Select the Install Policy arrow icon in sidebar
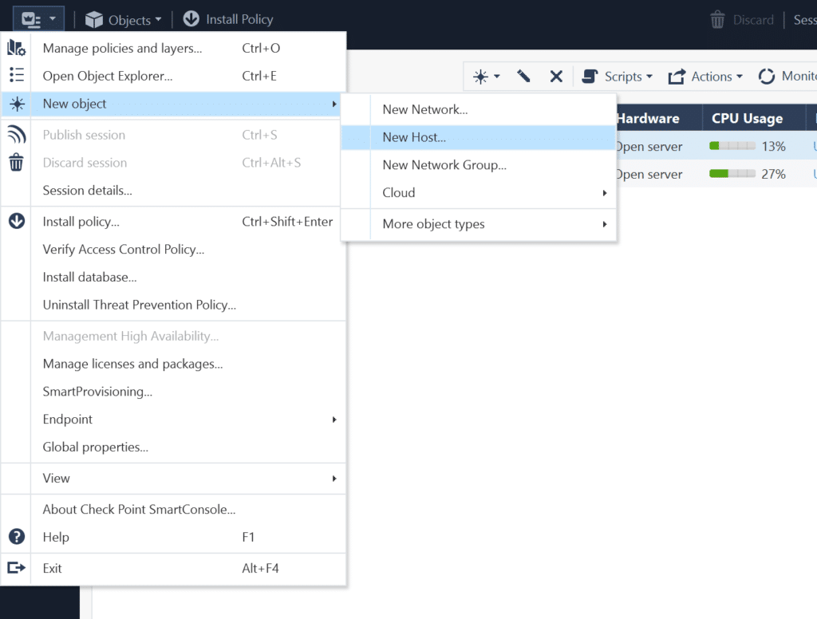Viewport: 817px width, 619px height. (16, 221)
